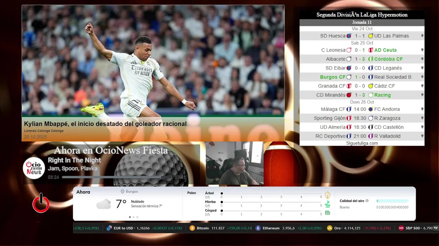Click the Buena air quality label
Screen dimensions: 439x246
[345, 207]
